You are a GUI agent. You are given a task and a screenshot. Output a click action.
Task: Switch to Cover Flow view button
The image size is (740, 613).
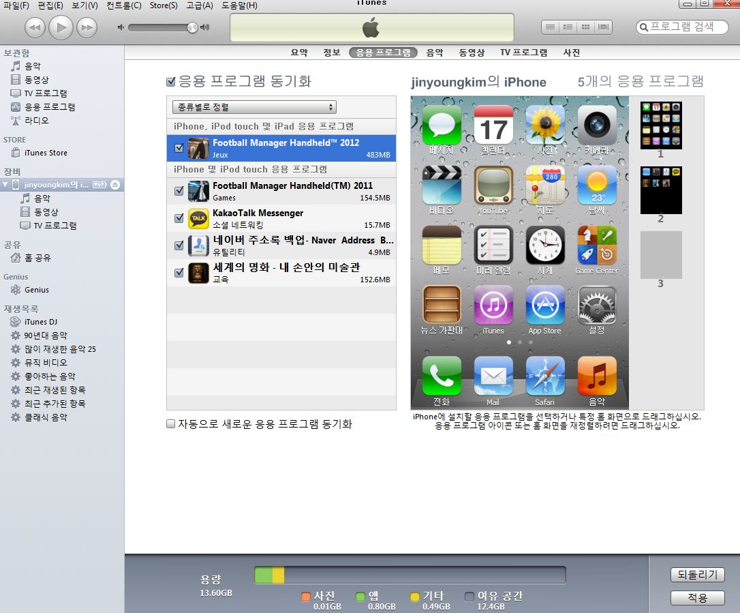(603, 27)
